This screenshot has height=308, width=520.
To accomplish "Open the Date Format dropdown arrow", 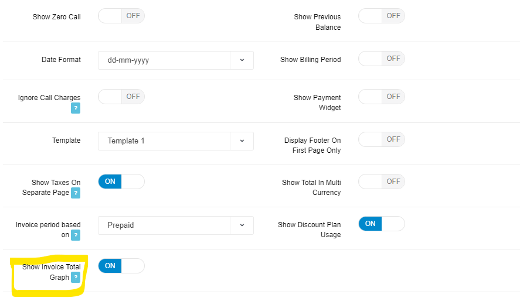I will pos(242,60).
